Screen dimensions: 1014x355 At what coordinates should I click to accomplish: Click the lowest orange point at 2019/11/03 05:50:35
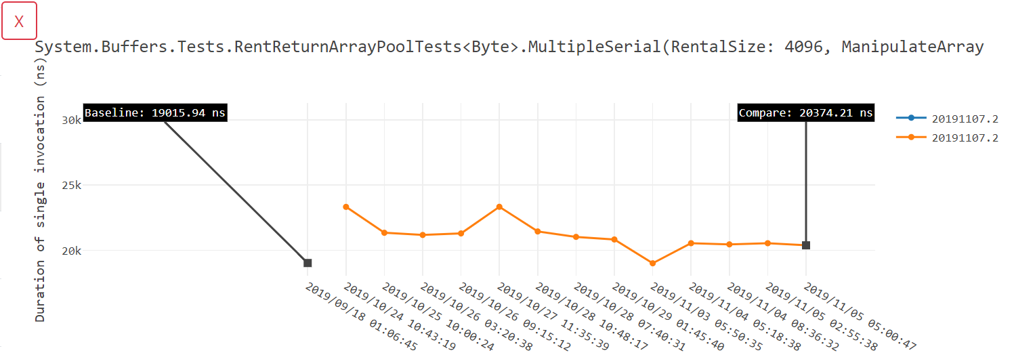point(652,264)
